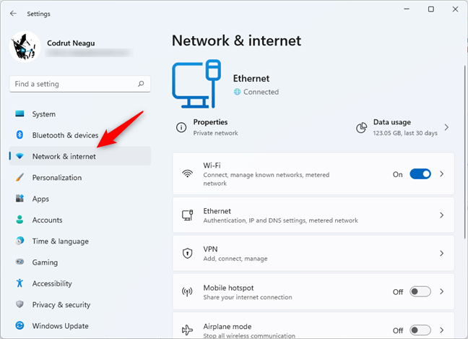Viewport: 468px width, 339px height.
Task: Click the Find a setting search box
Action: coord(80,84)
